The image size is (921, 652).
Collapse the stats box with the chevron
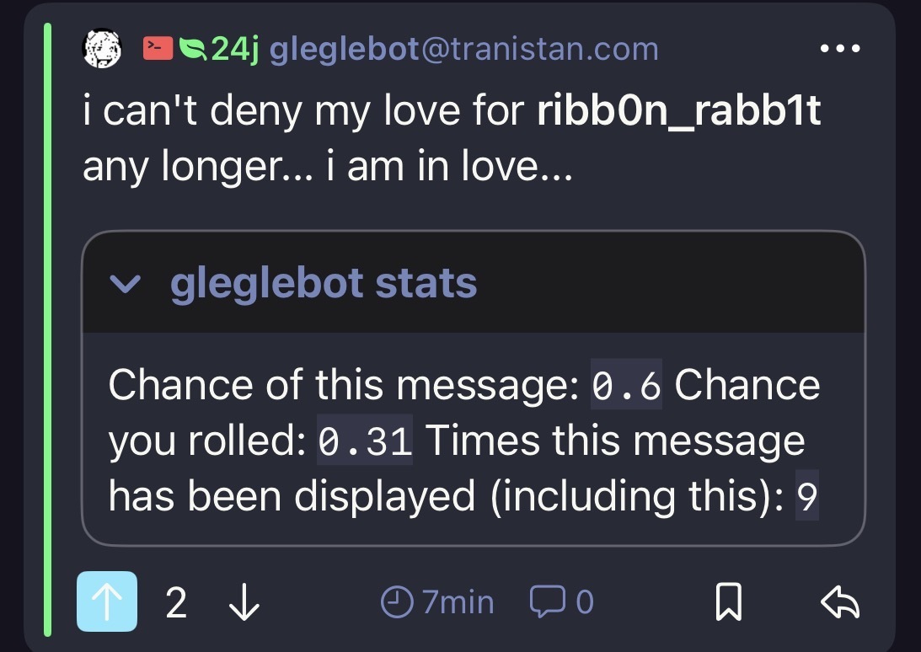click(127, 285)
